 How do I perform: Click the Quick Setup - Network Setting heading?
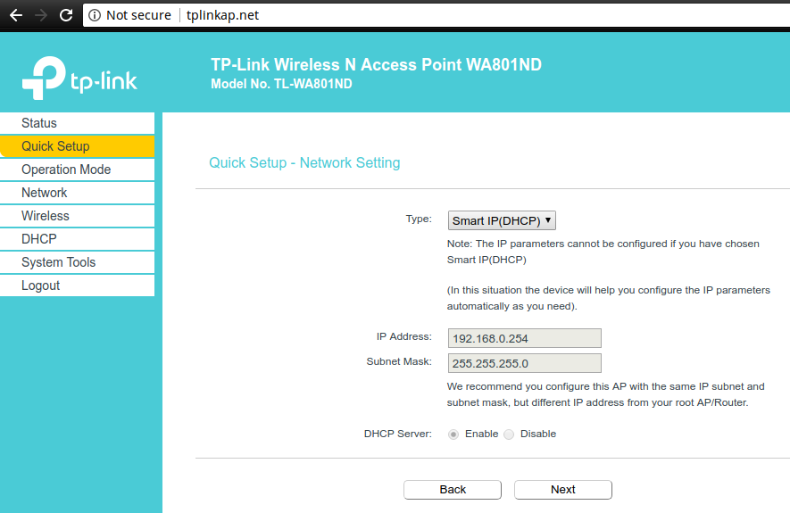(x=304, y=162)
